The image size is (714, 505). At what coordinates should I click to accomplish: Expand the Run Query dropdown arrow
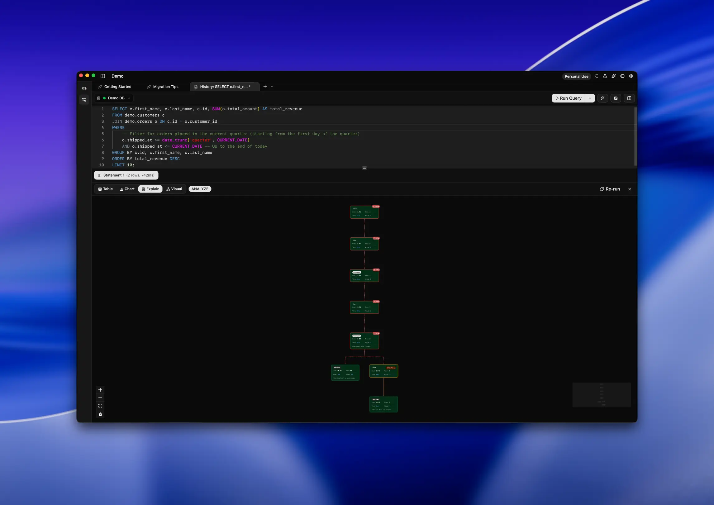[590, 98]
